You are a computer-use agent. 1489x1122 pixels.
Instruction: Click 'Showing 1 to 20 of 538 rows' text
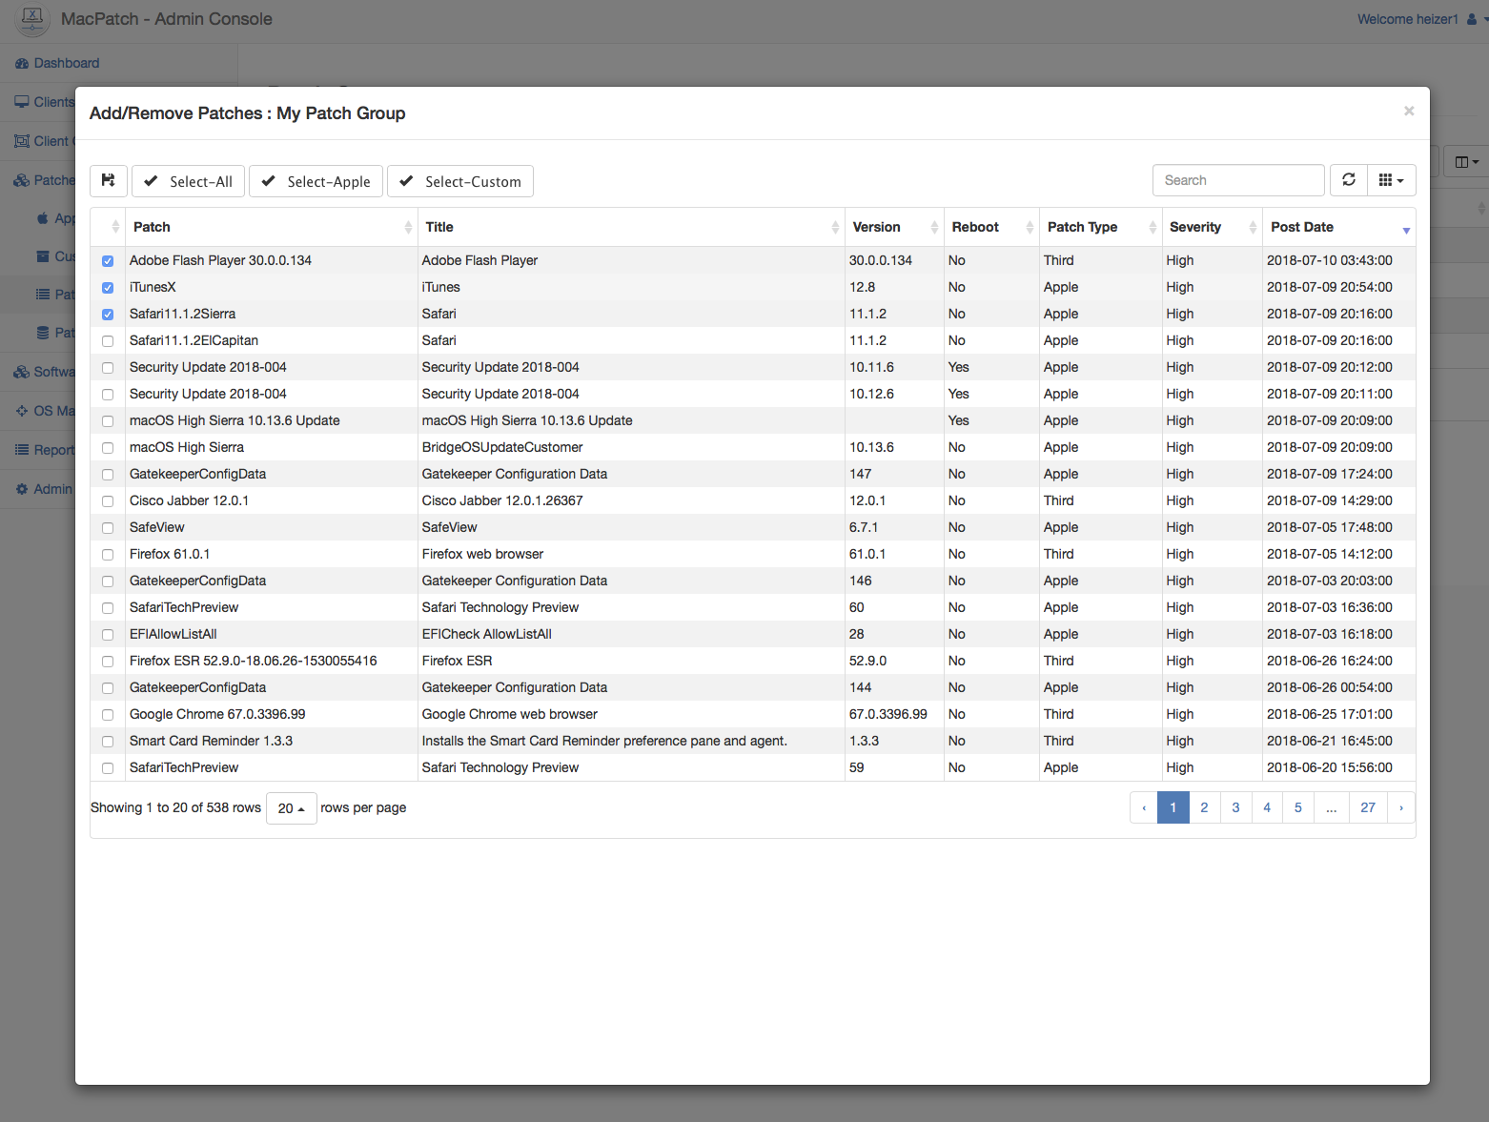pyautogui.click(x=175, y=807)
